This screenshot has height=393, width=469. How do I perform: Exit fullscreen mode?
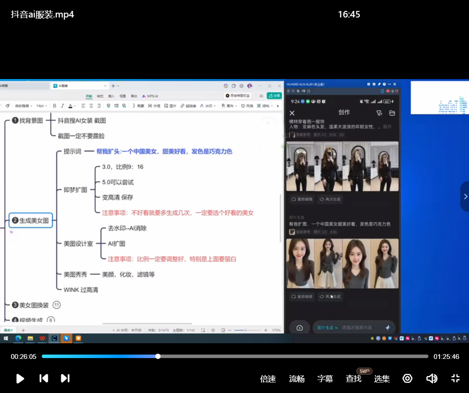pos(455,379)
